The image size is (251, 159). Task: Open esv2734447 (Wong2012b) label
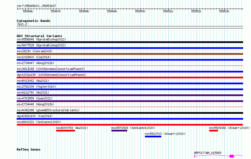36,63
